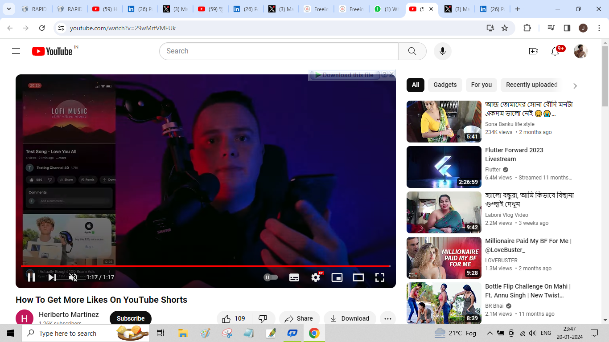This screenshot has height=342, width=609.
Task: Show more filter chips arrow
Action: coord(575,85)
